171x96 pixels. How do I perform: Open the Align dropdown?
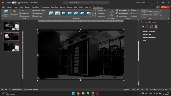[134, 10]
